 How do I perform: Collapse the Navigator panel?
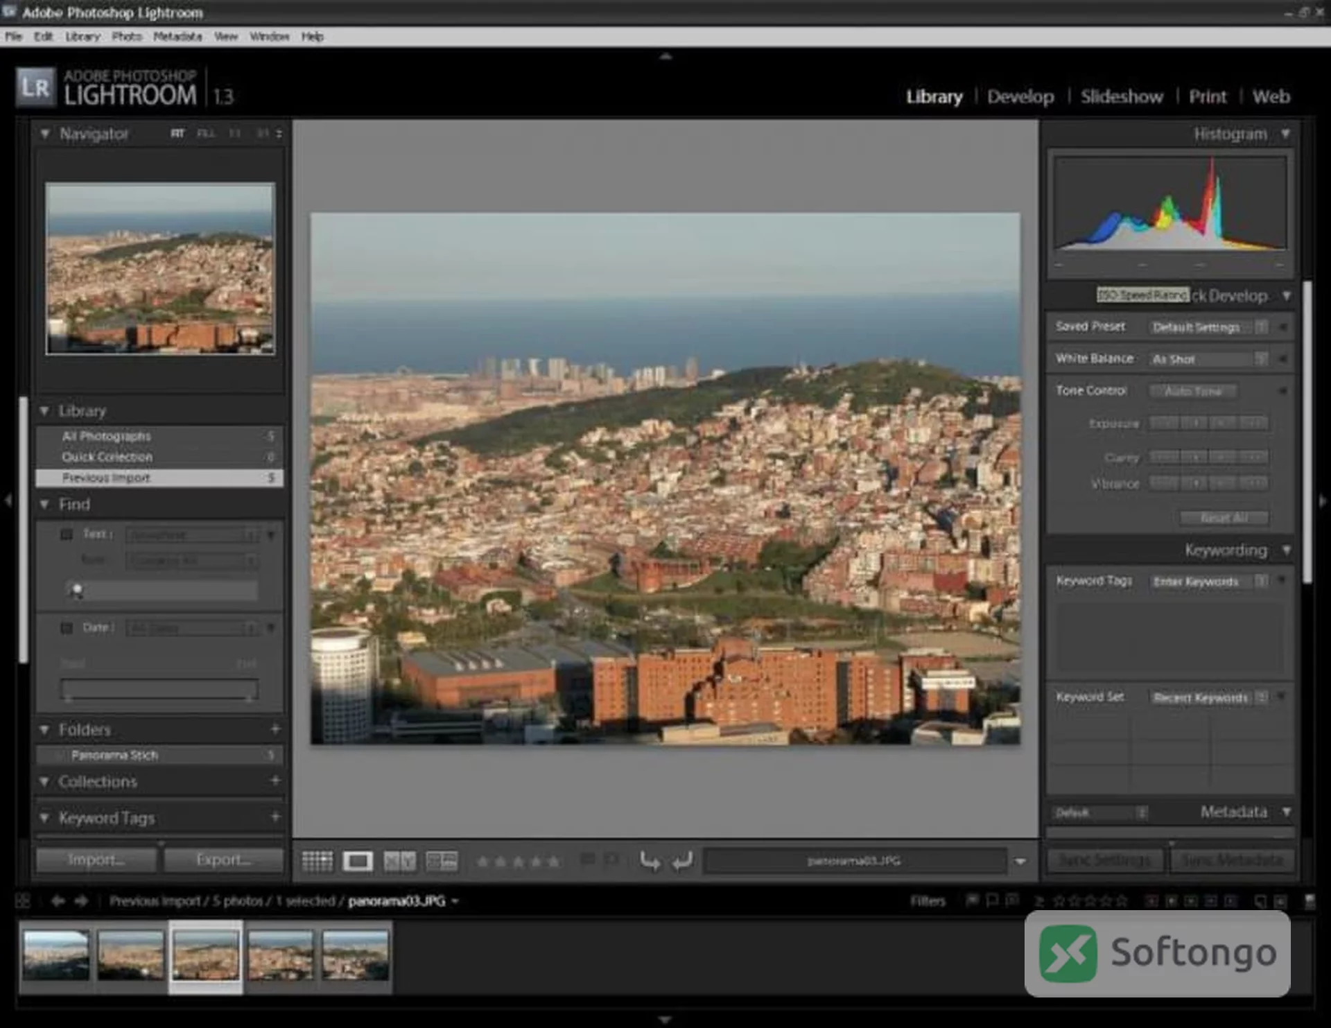(45, 133)
